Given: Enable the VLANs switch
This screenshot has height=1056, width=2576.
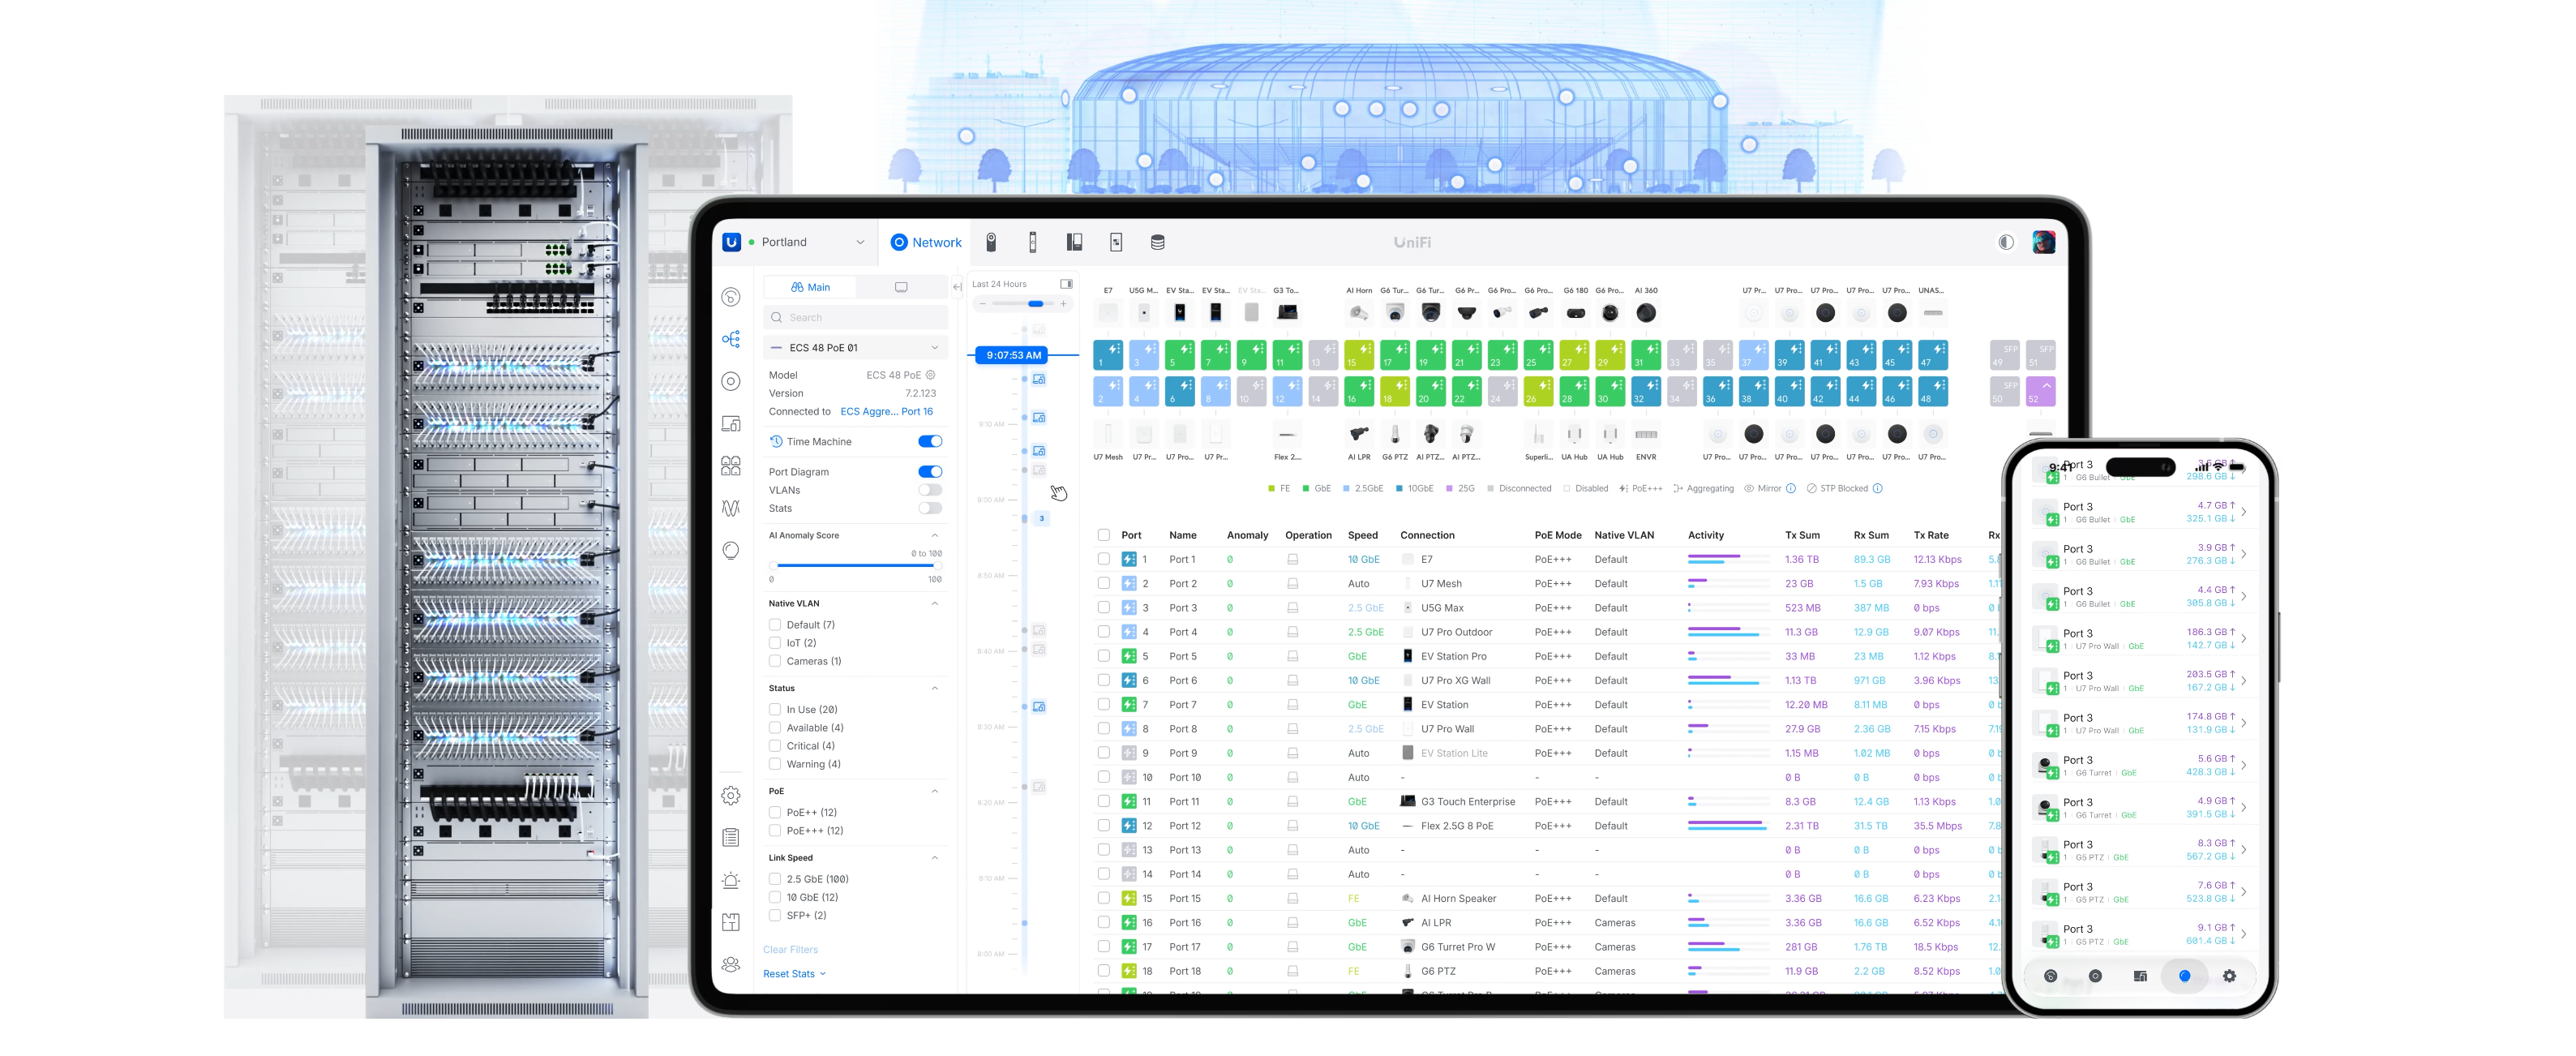Looking at the screenshot, I should coord(930,490).
